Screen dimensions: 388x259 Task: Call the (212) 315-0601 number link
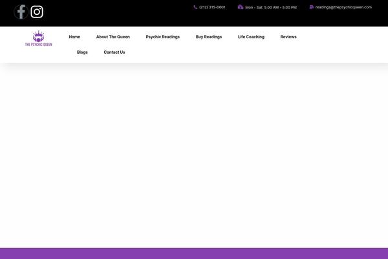pos(212,7)
